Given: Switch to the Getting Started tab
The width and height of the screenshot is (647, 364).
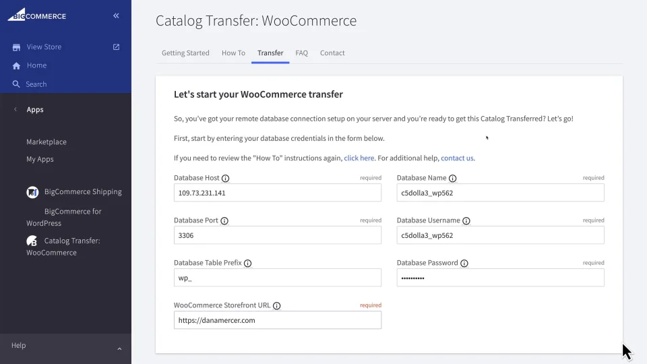Looking at the screenshot, I should 185,53.
